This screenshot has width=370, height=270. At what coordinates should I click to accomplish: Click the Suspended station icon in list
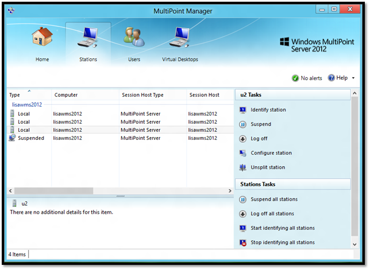12,138
